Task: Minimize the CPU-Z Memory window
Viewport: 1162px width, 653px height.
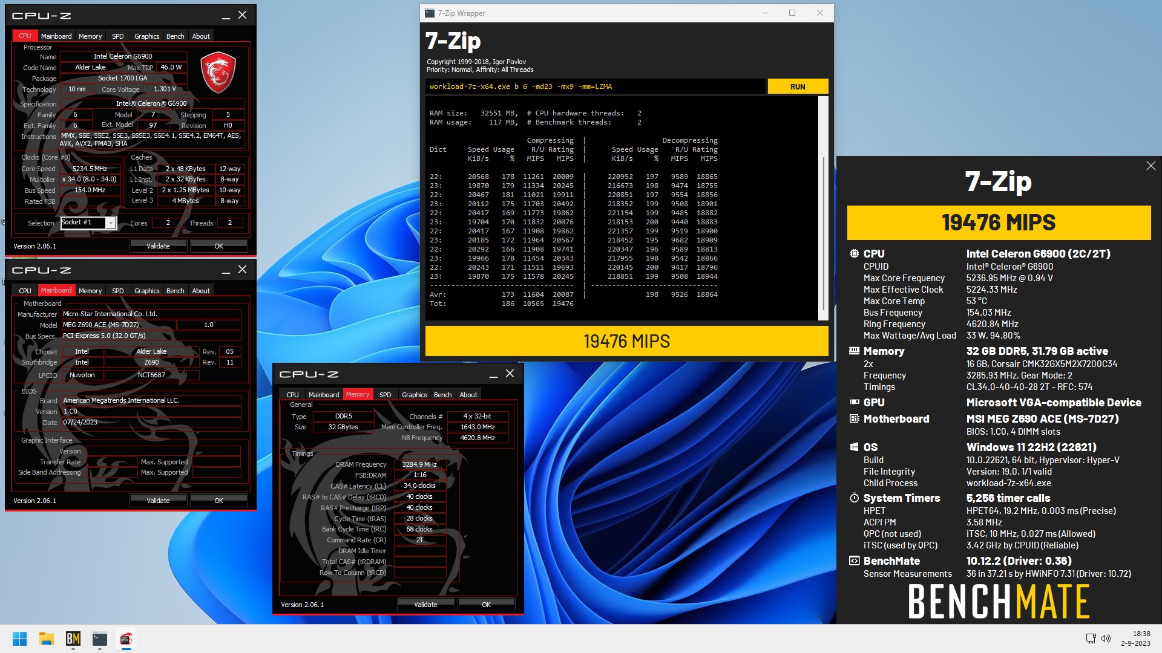Action: [493, 374]
